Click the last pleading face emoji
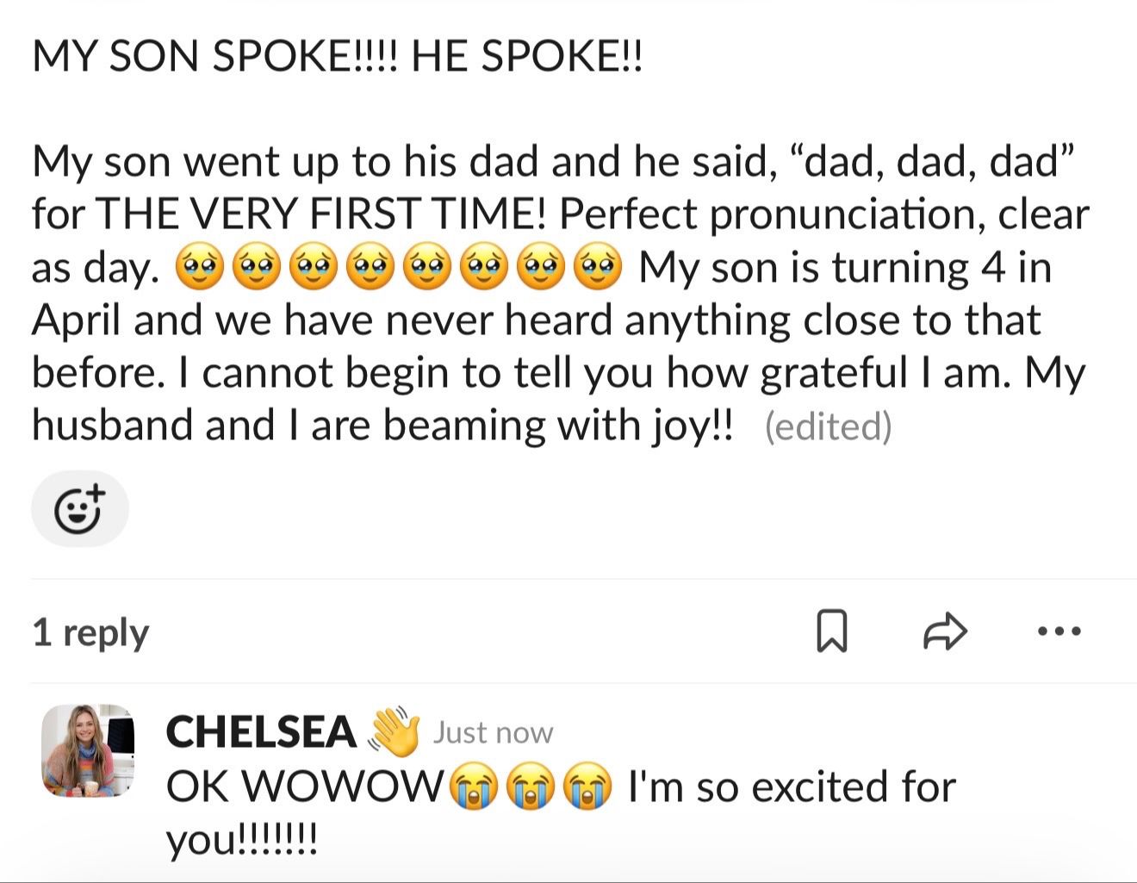 point(599,268)
